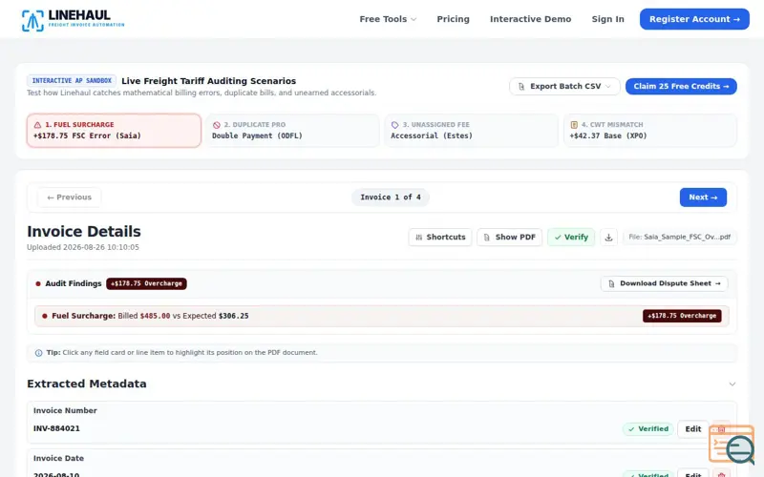Image resolution: width=764 pixels, height=477 pixels.
Task: Click the Extracted Metadata heading
Action: (x=87, y=384)
